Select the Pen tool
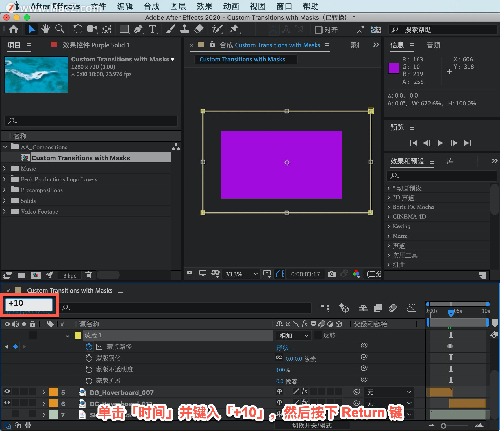Image resolution: width=500 pixels, height=431 pixels. 138,29
